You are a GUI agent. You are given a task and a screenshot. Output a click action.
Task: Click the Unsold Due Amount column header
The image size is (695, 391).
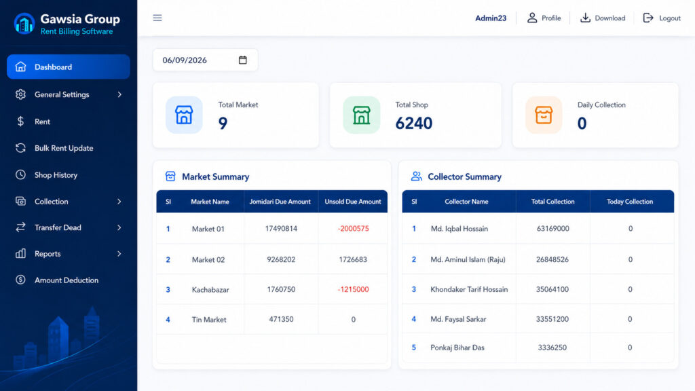tap(353, 202)
